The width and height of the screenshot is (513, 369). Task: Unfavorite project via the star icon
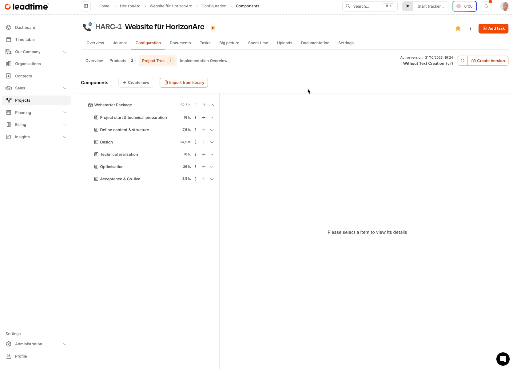pyautogui.click(x=458, y=29)
